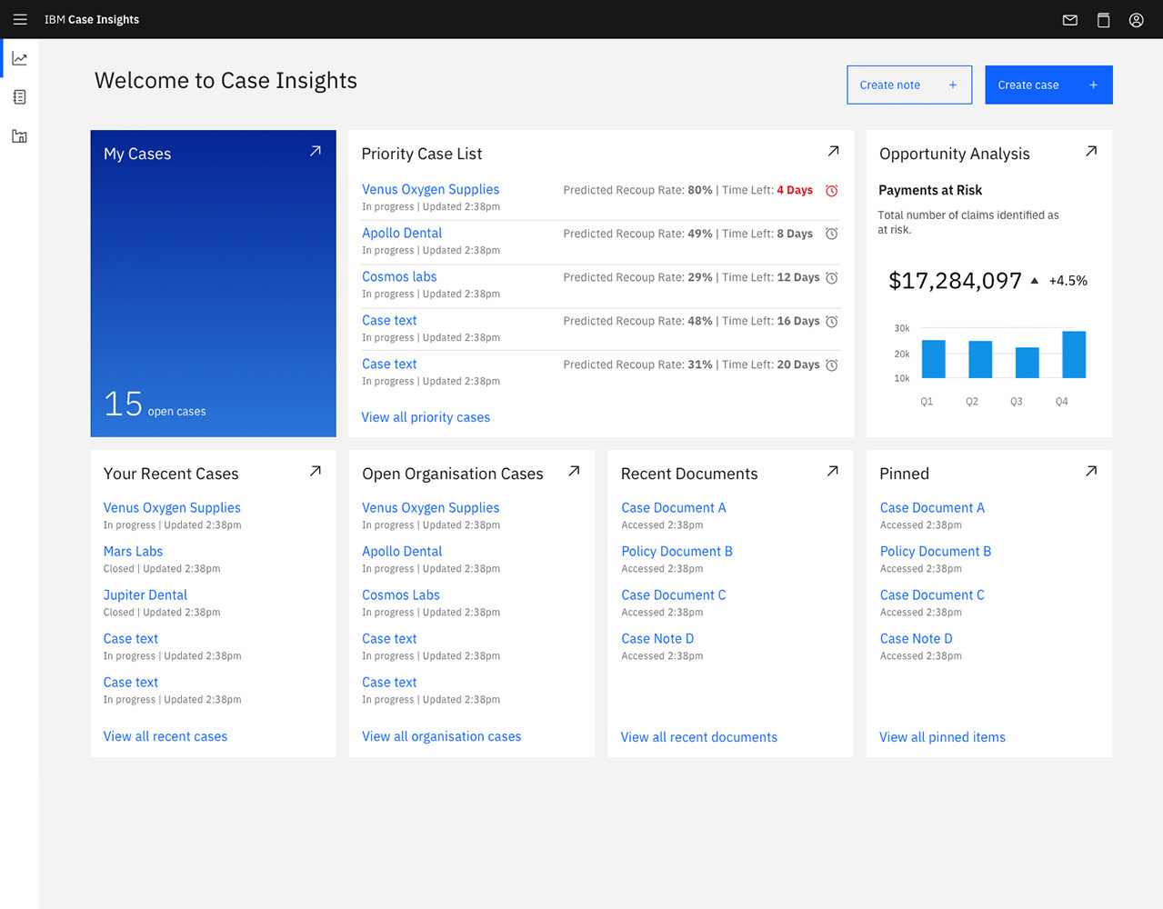Viewport: 1163px width, 909px height.
Task: Click the alarm clock icon for Apollo Dental
Action: tap(831, 234)
